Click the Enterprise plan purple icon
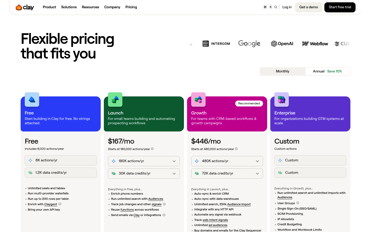This screenshot has width=371, height=232. pyautogui.click(x=282, y=100)
